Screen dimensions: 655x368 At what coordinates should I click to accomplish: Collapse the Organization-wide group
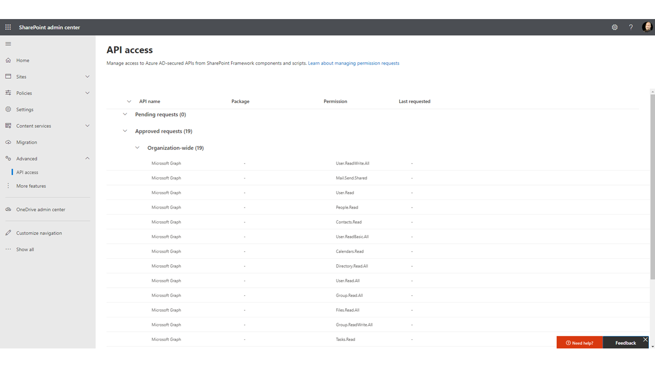tap(137, 148)
